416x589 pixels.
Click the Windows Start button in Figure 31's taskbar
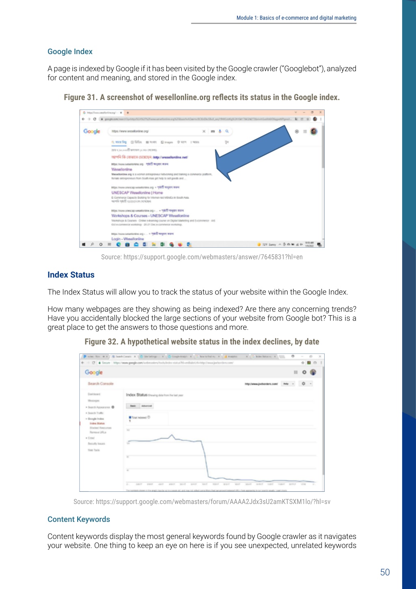tap(84, 244)
